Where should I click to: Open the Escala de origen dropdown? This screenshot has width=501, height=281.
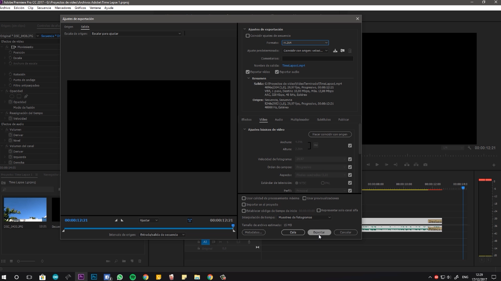click(x=136, y=34)
